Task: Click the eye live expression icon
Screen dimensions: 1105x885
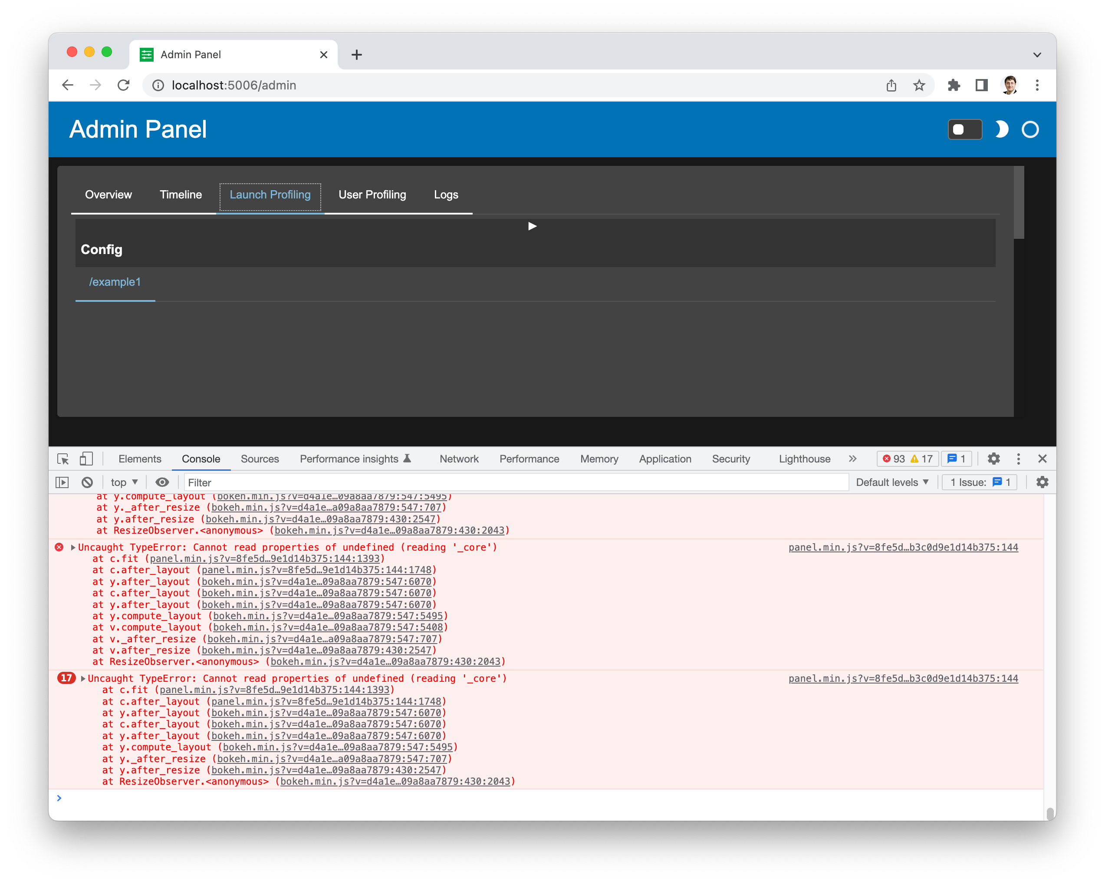Action: coord(162,482)
